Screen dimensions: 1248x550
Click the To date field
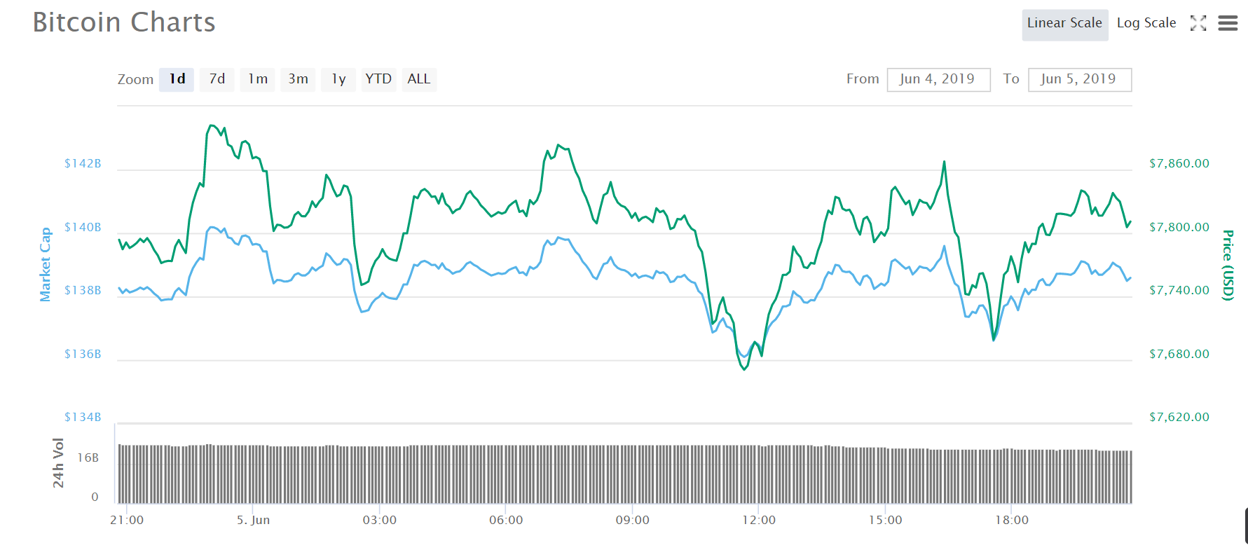[x=1079, y=79]
